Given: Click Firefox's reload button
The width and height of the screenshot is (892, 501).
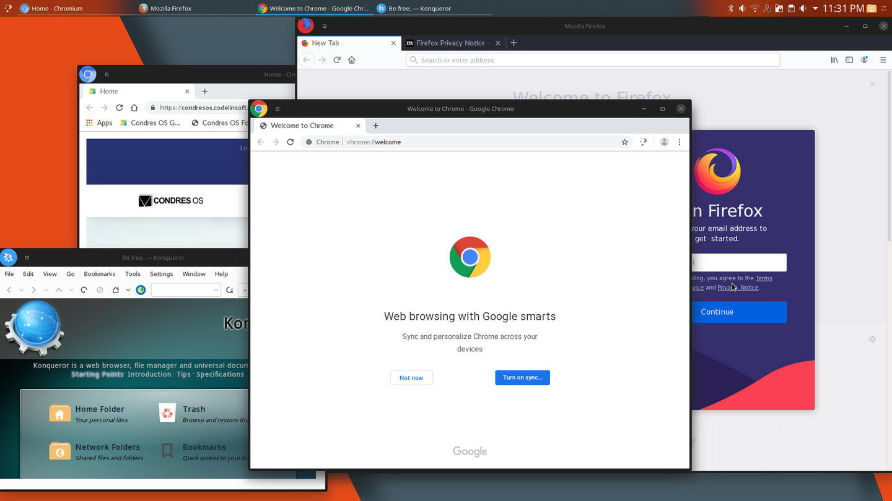Looking at the screenshot, I should coord(337,60).
